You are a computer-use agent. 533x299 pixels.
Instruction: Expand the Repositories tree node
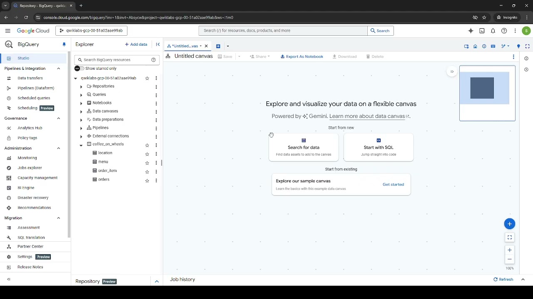(81, 87)
